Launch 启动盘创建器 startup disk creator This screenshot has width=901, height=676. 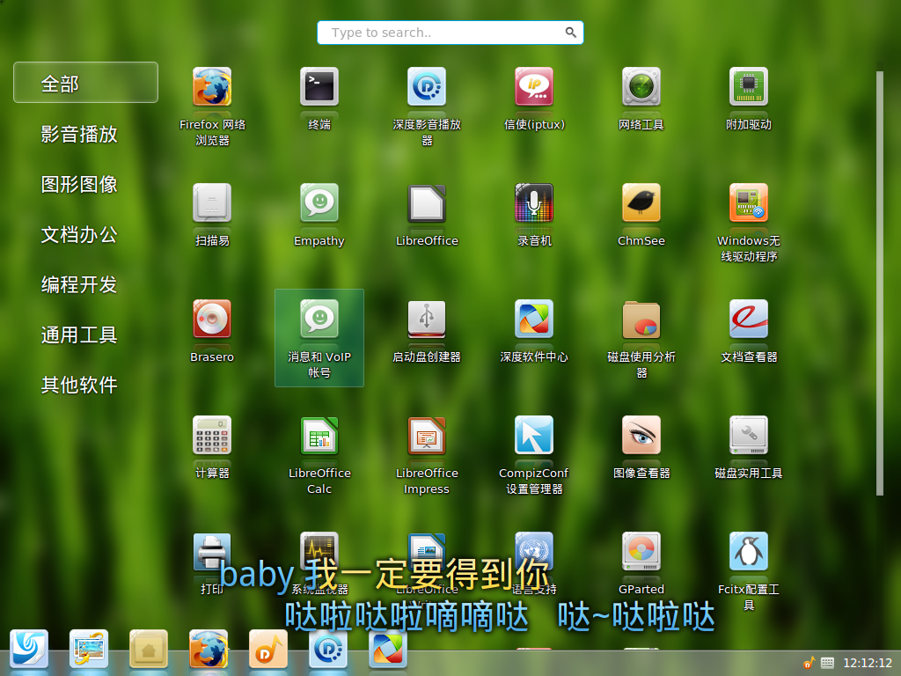tap(427, 319)
